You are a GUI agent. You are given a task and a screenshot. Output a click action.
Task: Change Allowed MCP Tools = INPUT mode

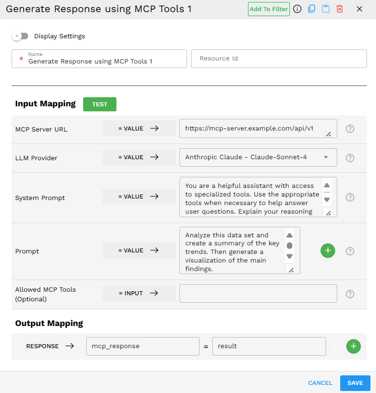tap(139, 293)
